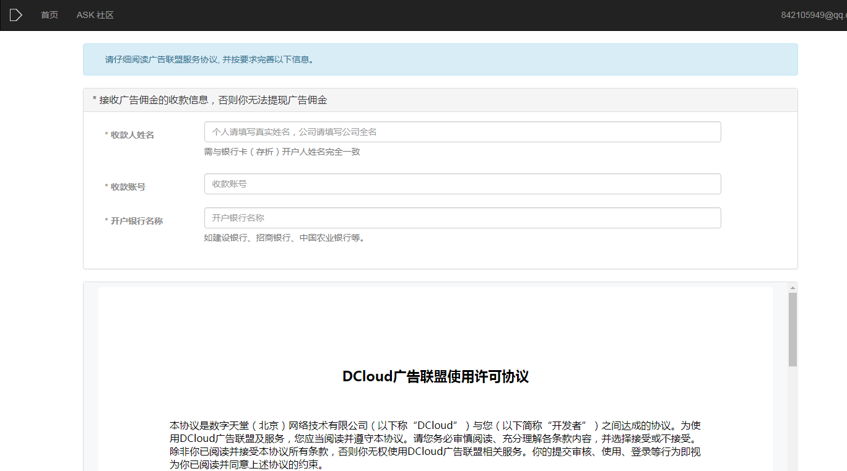The image size is (847, 471).
Task: Click the blue notice 请仔细阅读广告联盟服务协议
Action: tap(440, 59)
